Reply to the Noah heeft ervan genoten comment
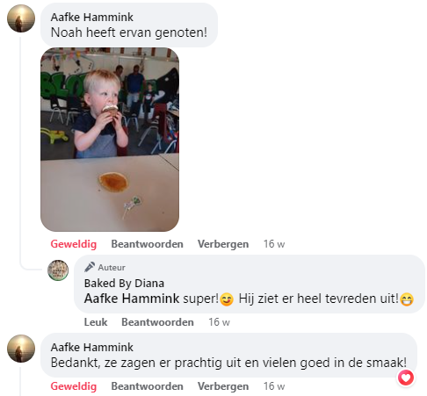427x396 pixels. coord(147,244)
